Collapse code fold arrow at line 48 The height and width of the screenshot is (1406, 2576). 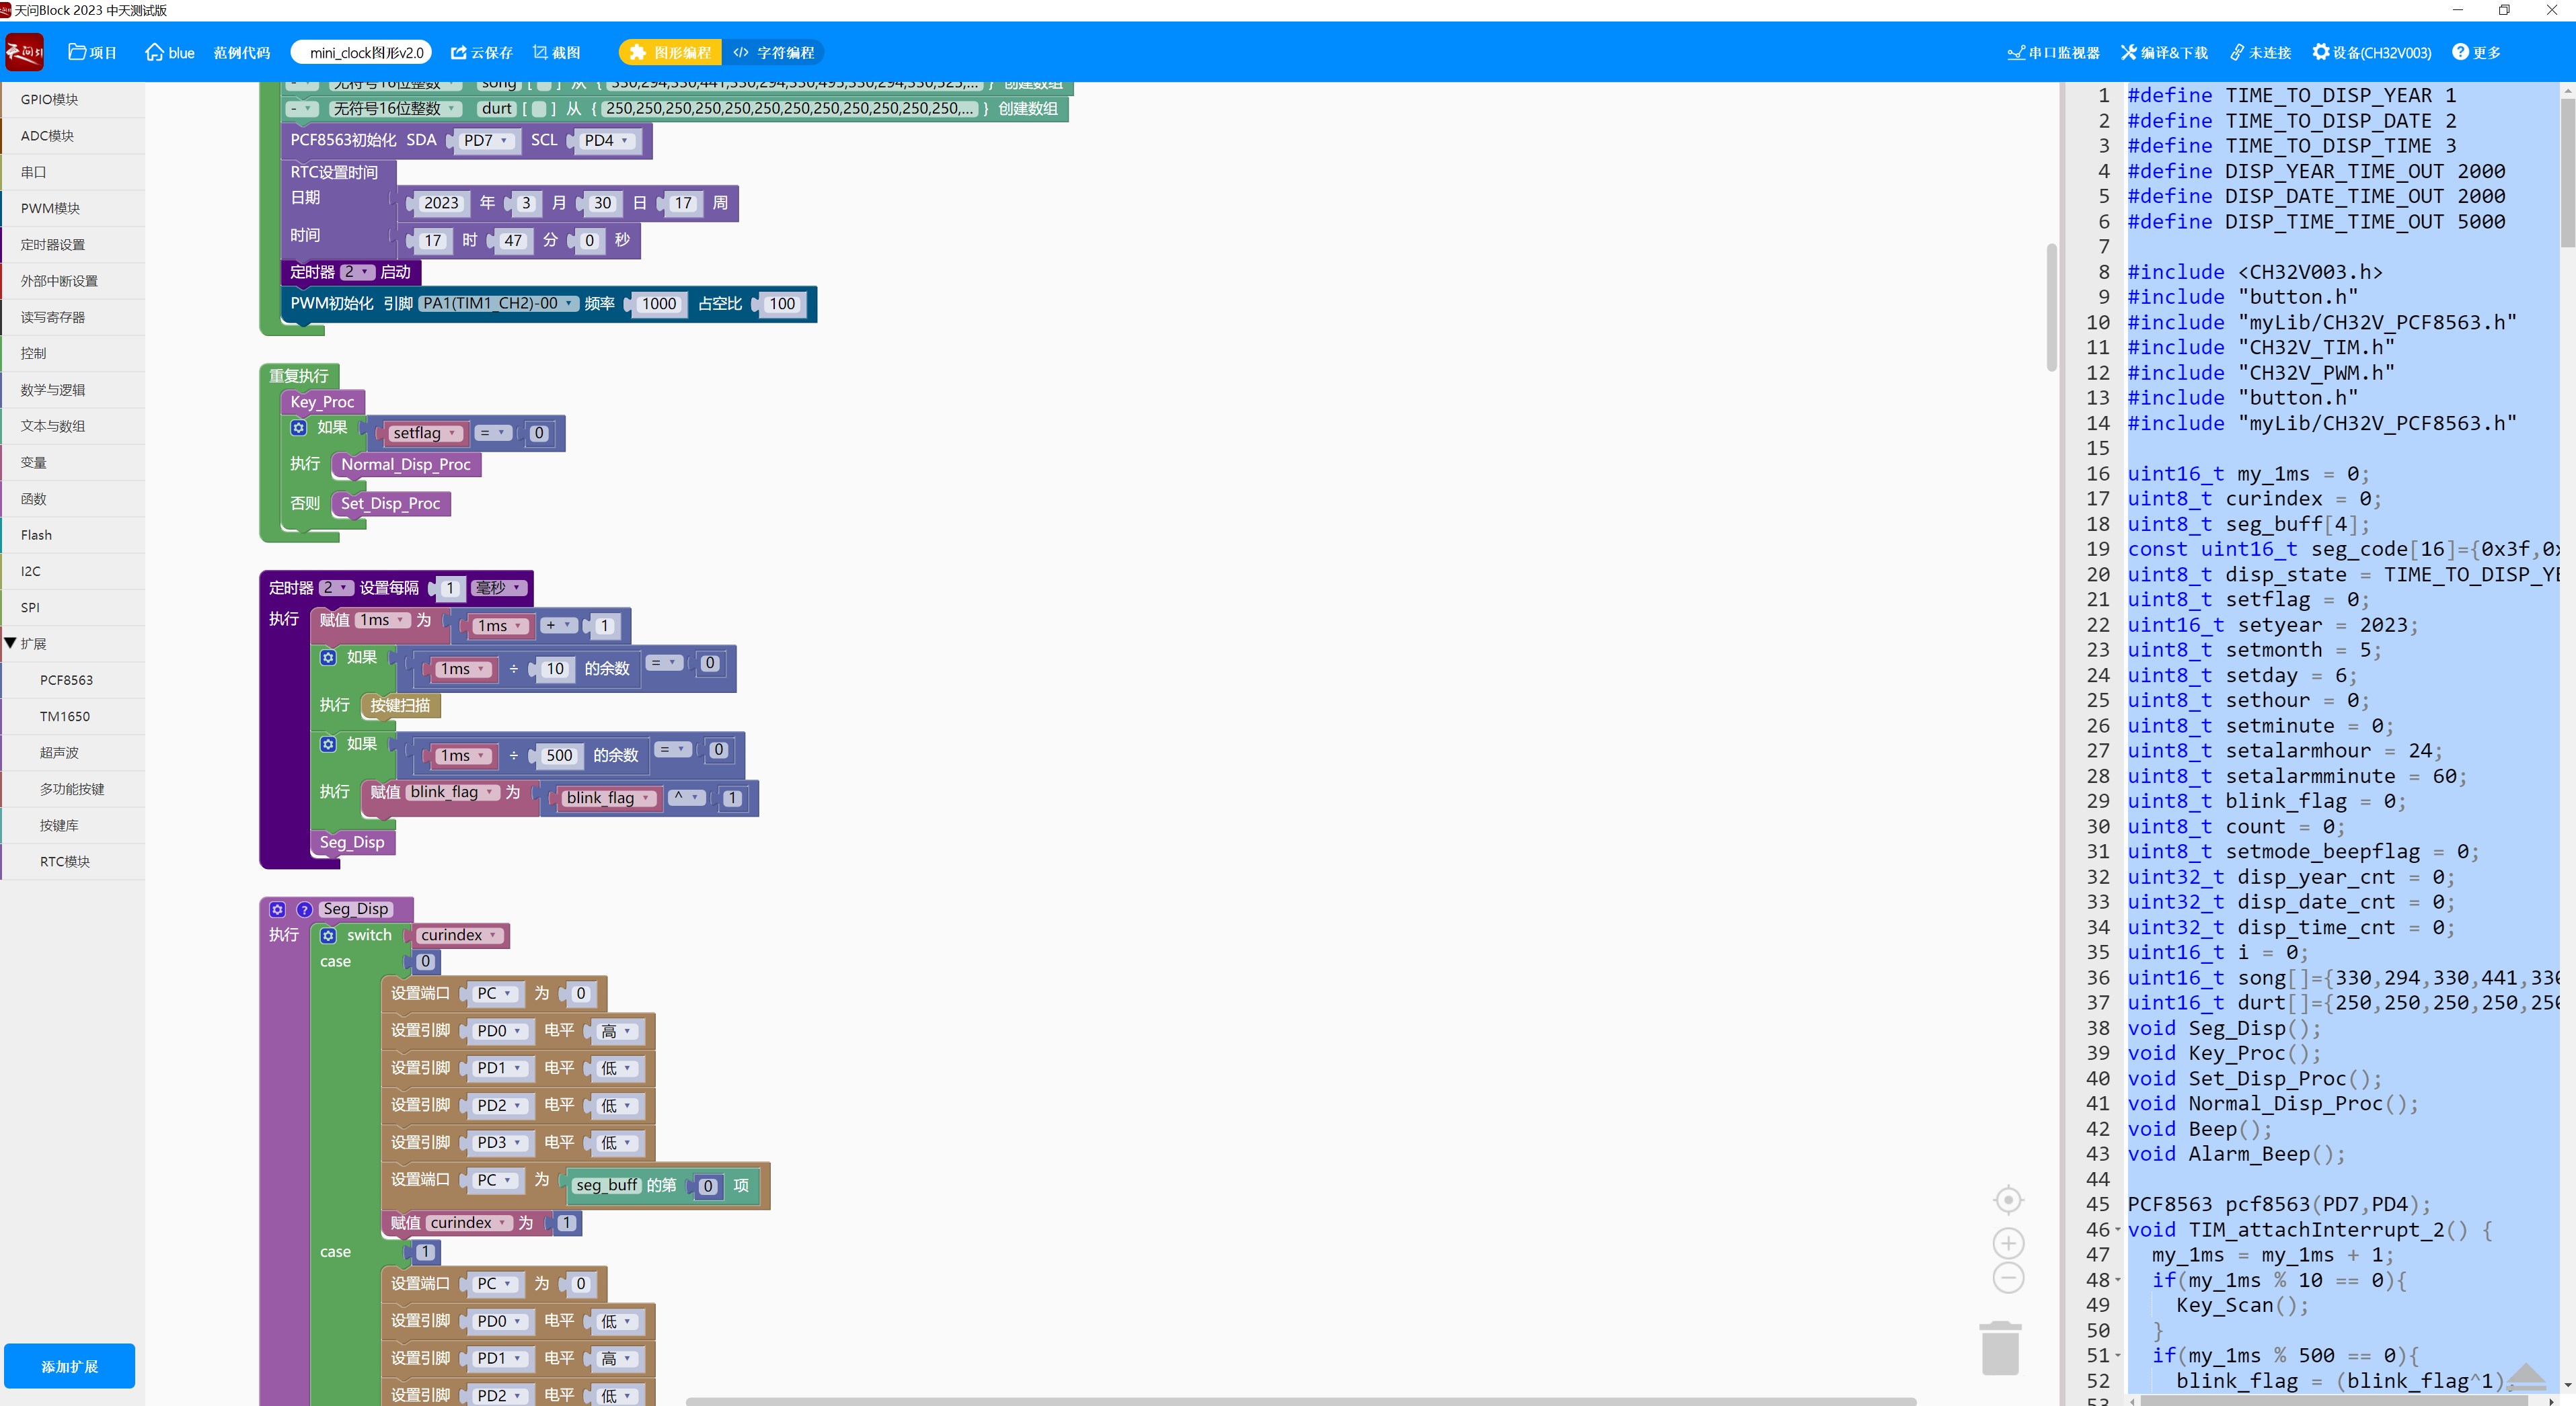pyautogui.click(x=2117, y=1280)
